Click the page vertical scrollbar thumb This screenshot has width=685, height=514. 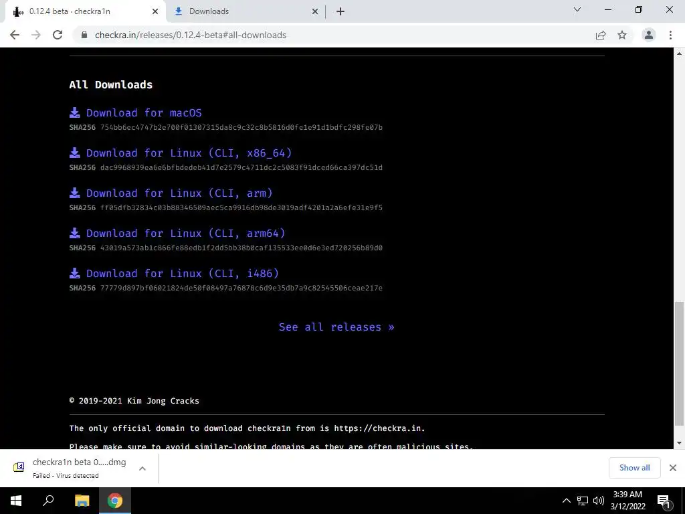pyautogui.click(x=679, y=363)
